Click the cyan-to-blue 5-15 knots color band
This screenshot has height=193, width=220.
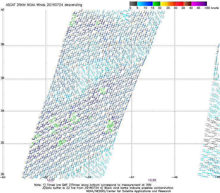pos(145,4)
